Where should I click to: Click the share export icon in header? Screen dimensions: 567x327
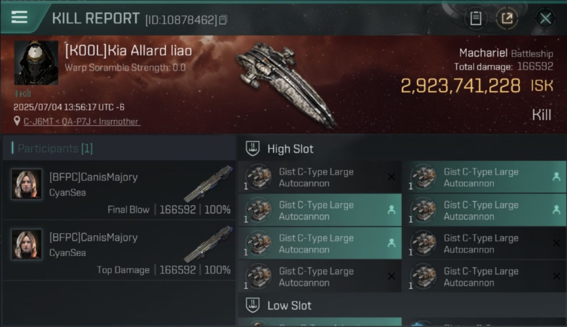(507, 18)
